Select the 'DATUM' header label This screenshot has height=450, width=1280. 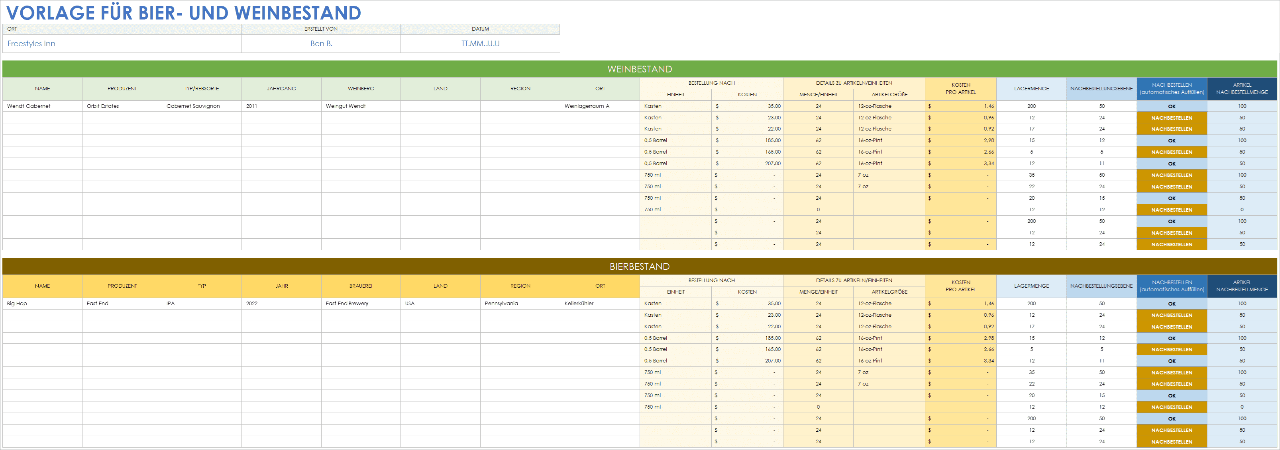[x=480, y=29]
